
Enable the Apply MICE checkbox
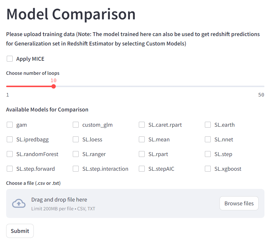point(10,59)
